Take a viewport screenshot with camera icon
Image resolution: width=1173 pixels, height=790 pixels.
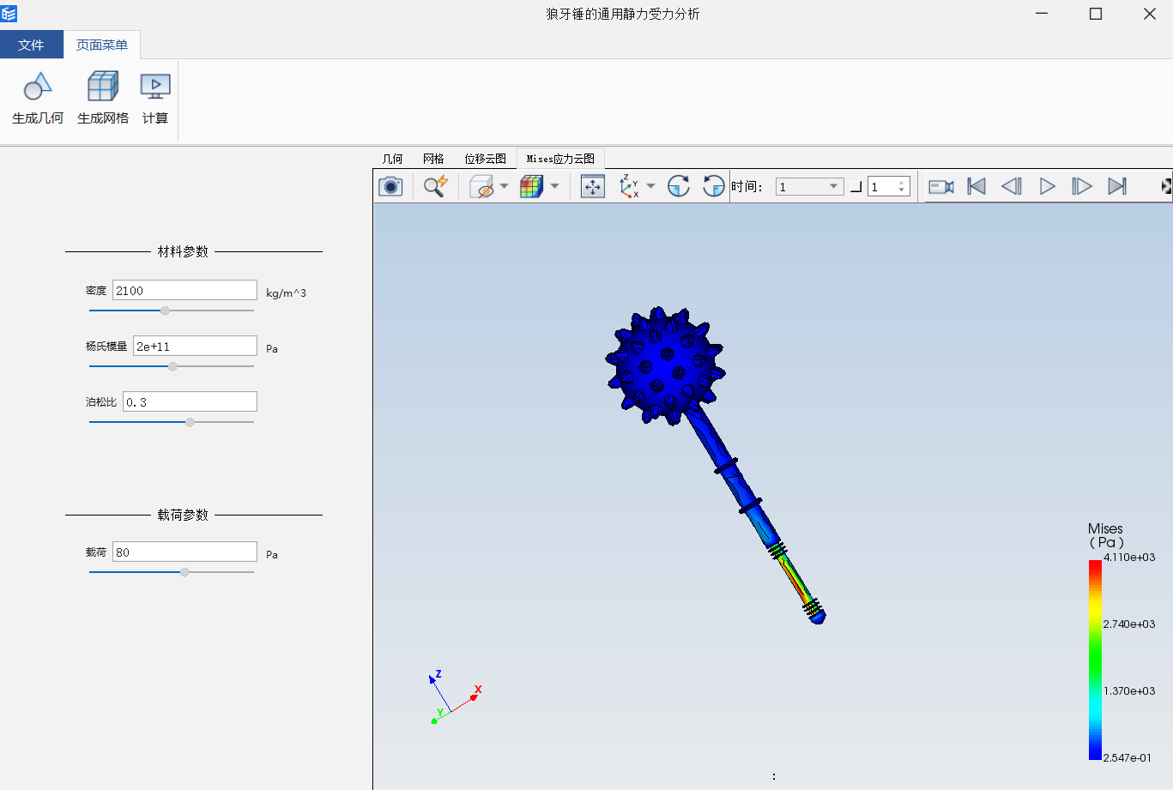click(390, 186)
